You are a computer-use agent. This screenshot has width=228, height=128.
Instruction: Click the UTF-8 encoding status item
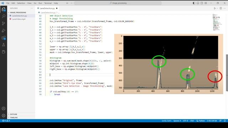[185, 121]
